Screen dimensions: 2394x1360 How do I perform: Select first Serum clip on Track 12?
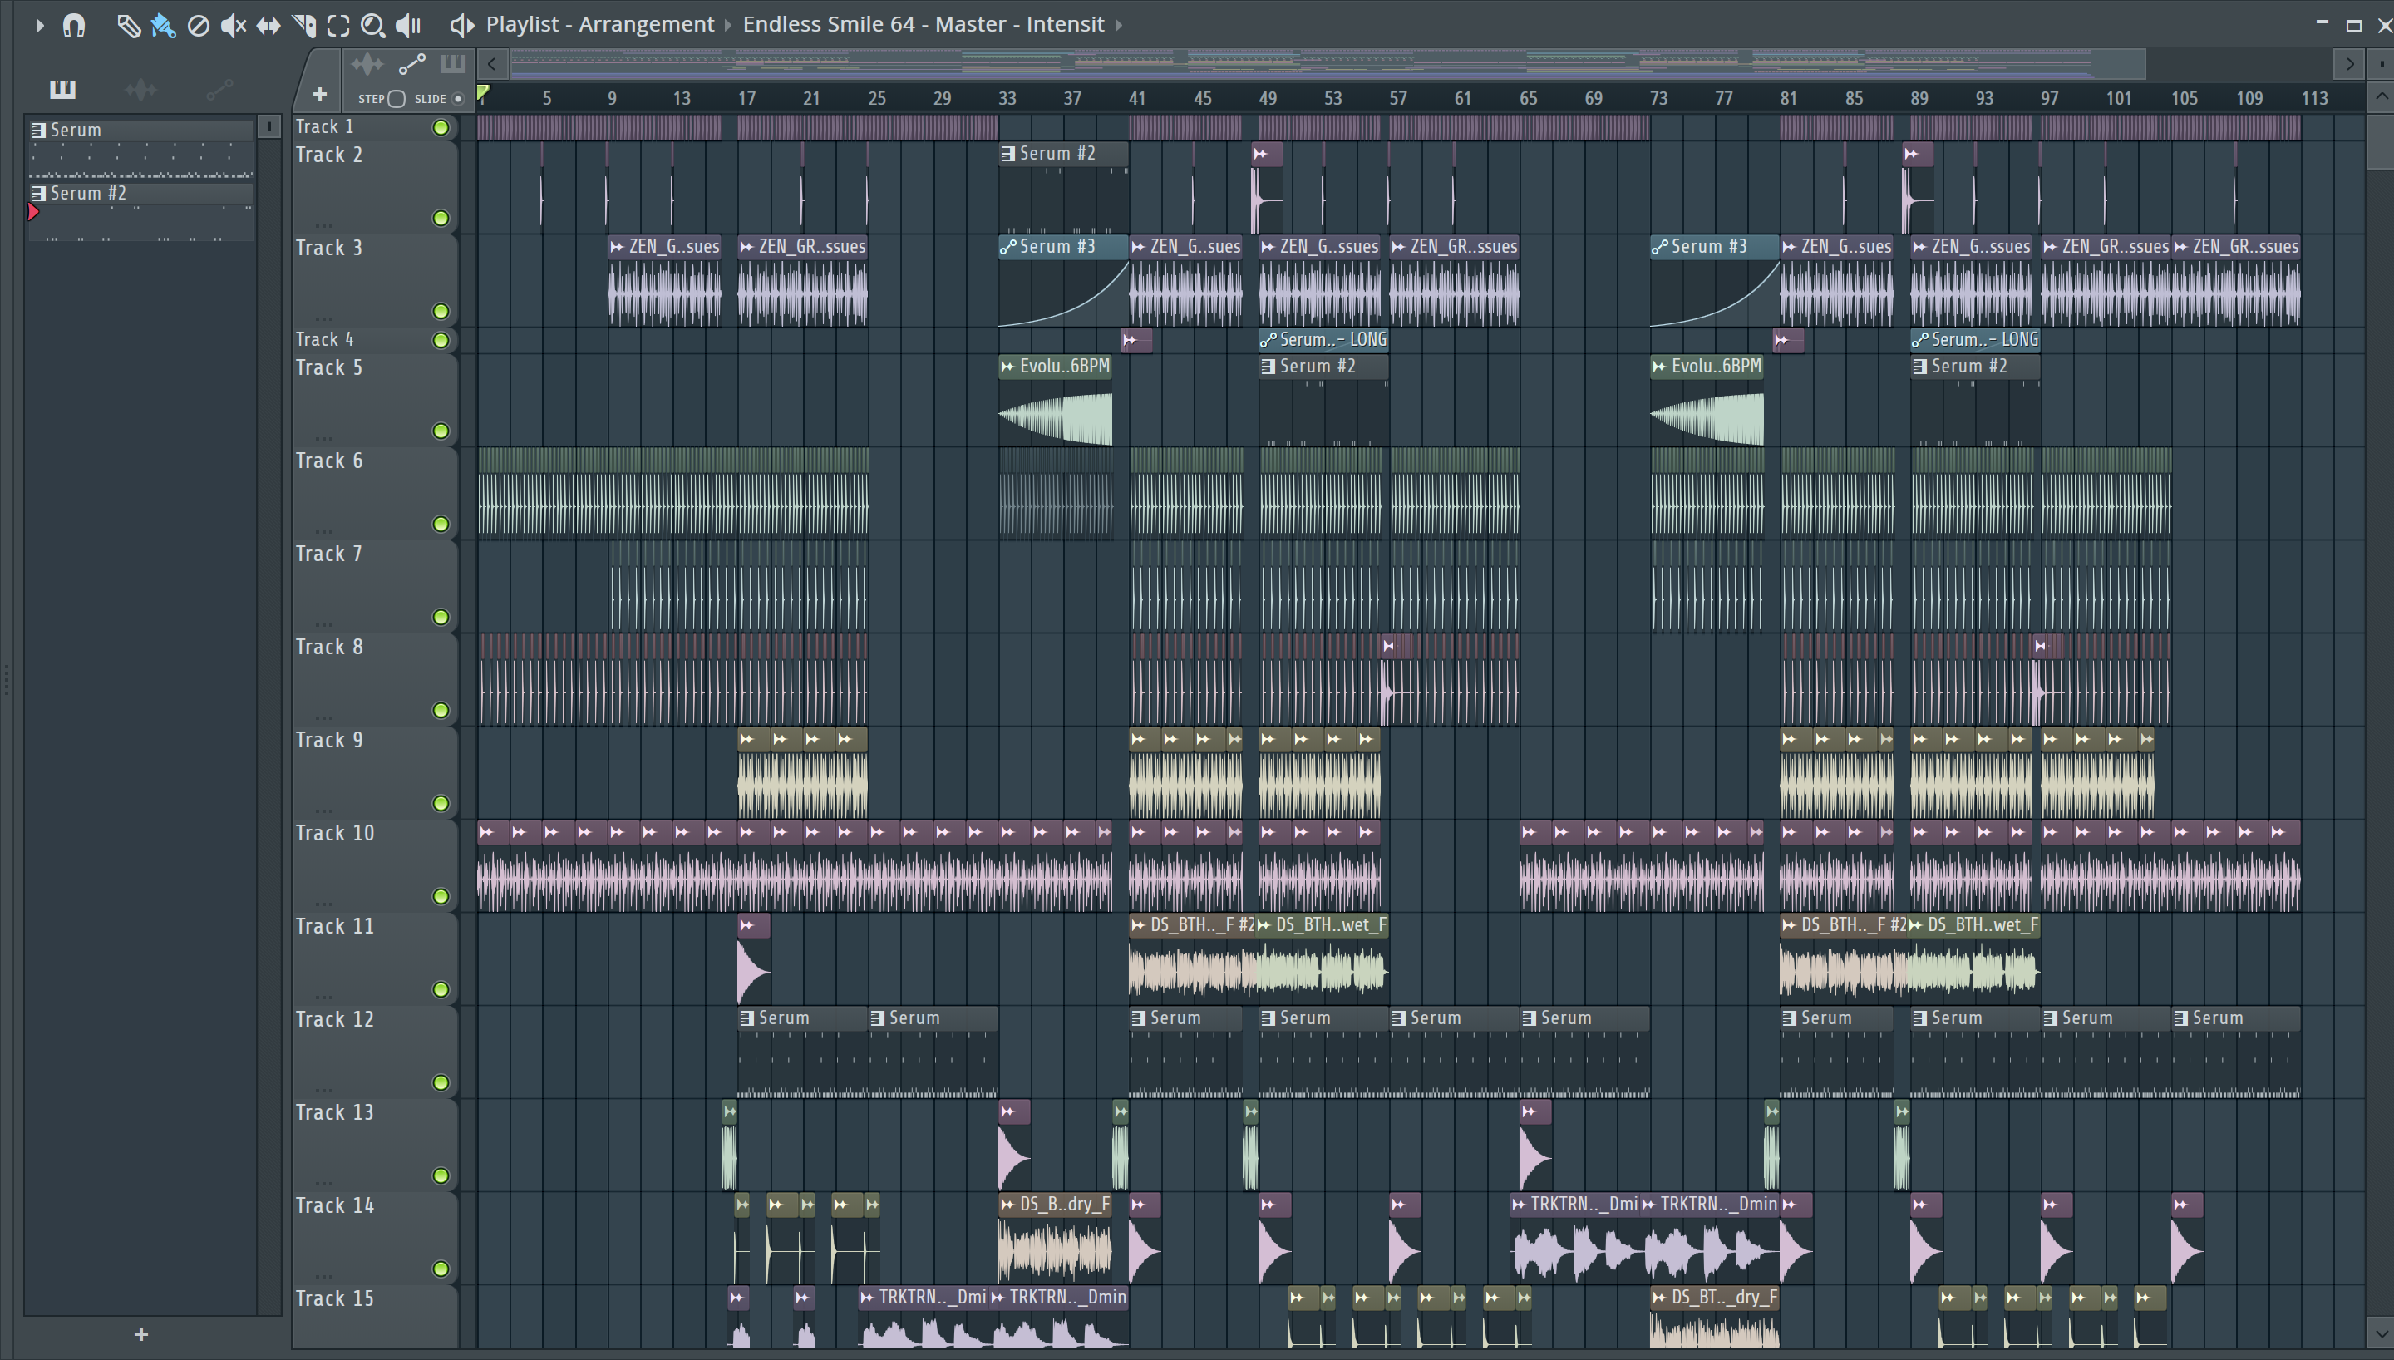tap(802, 1052)
